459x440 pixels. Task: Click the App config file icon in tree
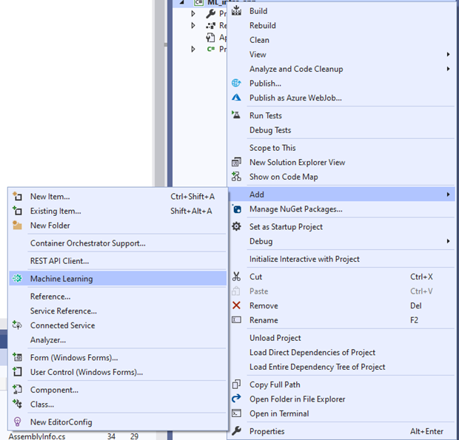coord(210,37)
